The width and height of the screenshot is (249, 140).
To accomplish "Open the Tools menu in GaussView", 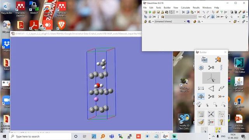I will (x=158, y=8).
